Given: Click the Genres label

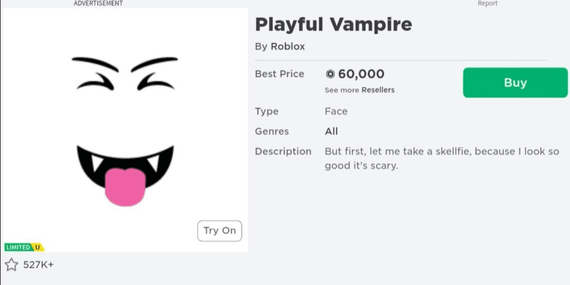Looking at the screenshot, I should pos(272,131).
